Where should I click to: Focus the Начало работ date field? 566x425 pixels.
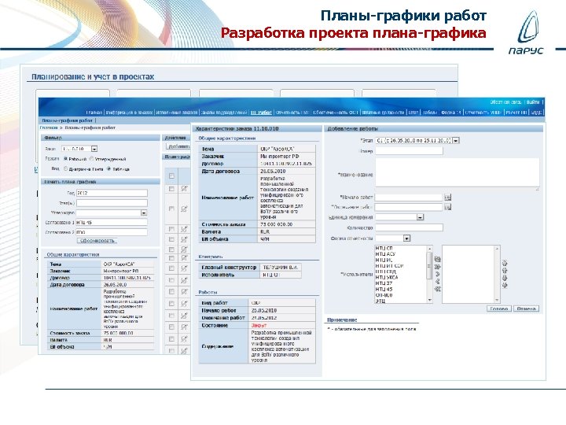pos(409,198)
